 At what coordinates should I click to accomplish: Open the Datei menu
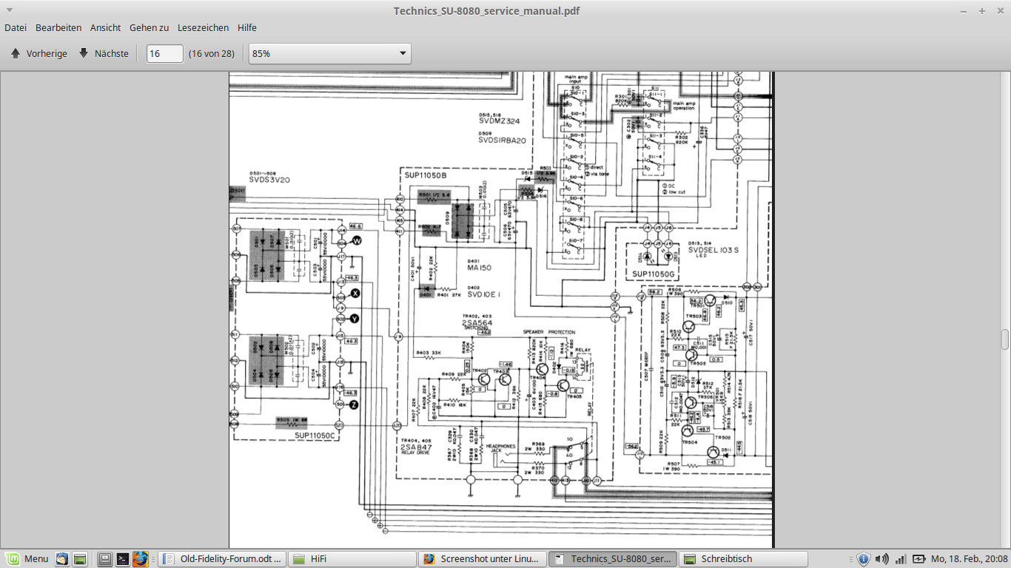pyautogui.click(x=16, y=27)
